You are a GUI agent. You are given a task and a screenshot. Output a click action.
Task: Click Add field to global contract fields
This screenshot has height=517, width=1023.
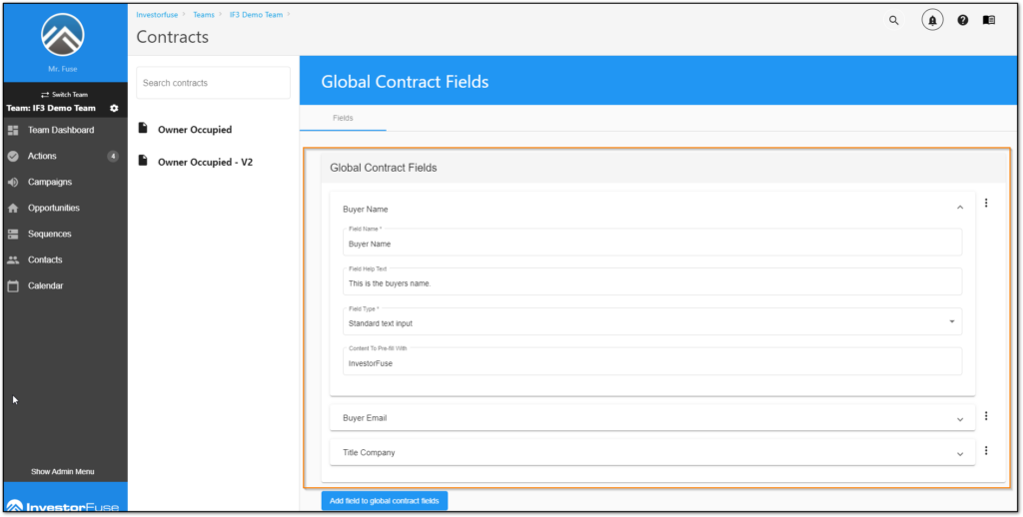click(x=385, y=501)
